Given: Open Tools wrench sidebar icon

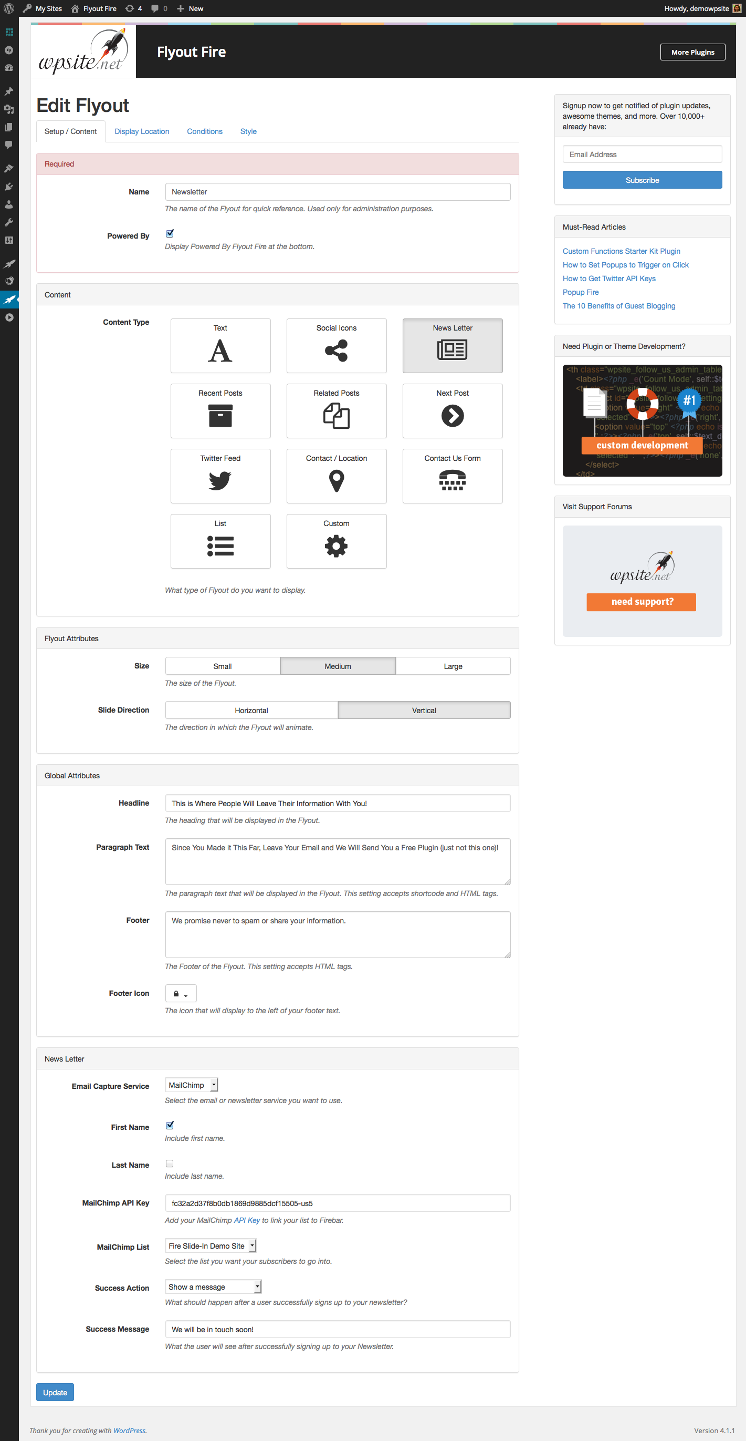Looking at the screenshot, I should click(9, 222).
